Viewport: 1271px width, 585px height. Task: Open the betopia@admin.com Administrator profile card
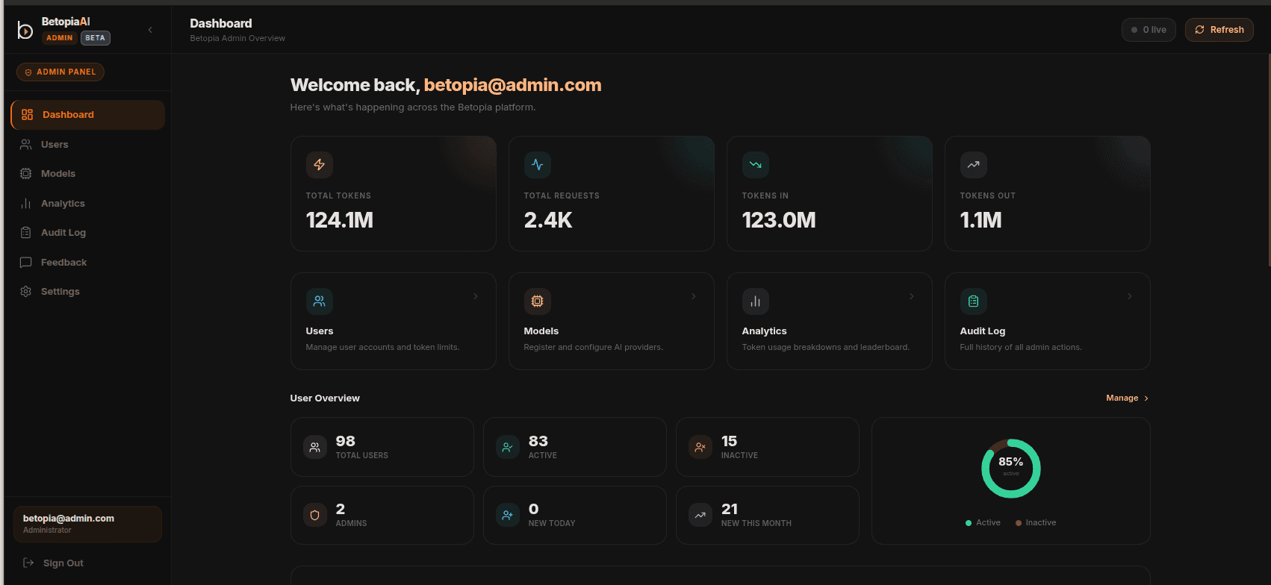(87, 525)
